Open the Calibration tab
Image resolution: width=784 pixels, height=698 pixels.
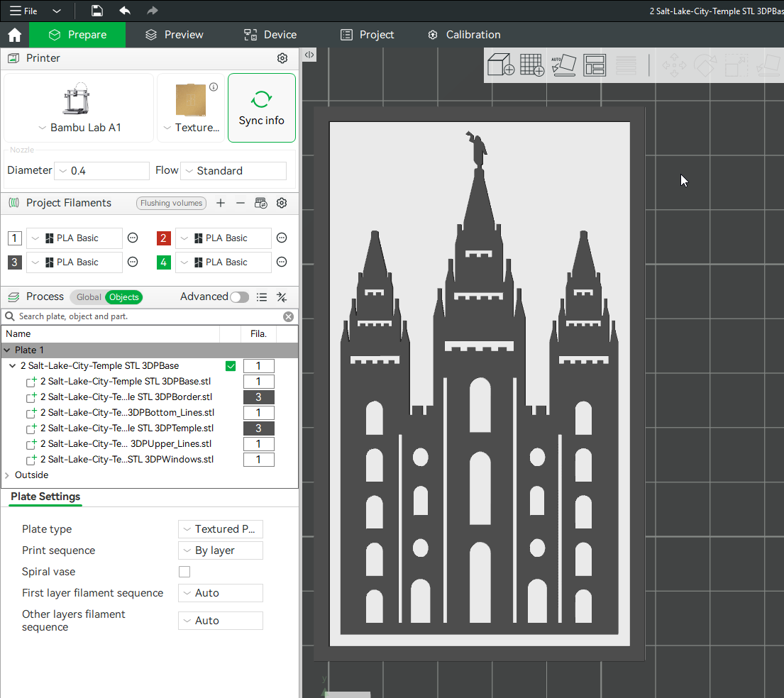tap(464, 35)
